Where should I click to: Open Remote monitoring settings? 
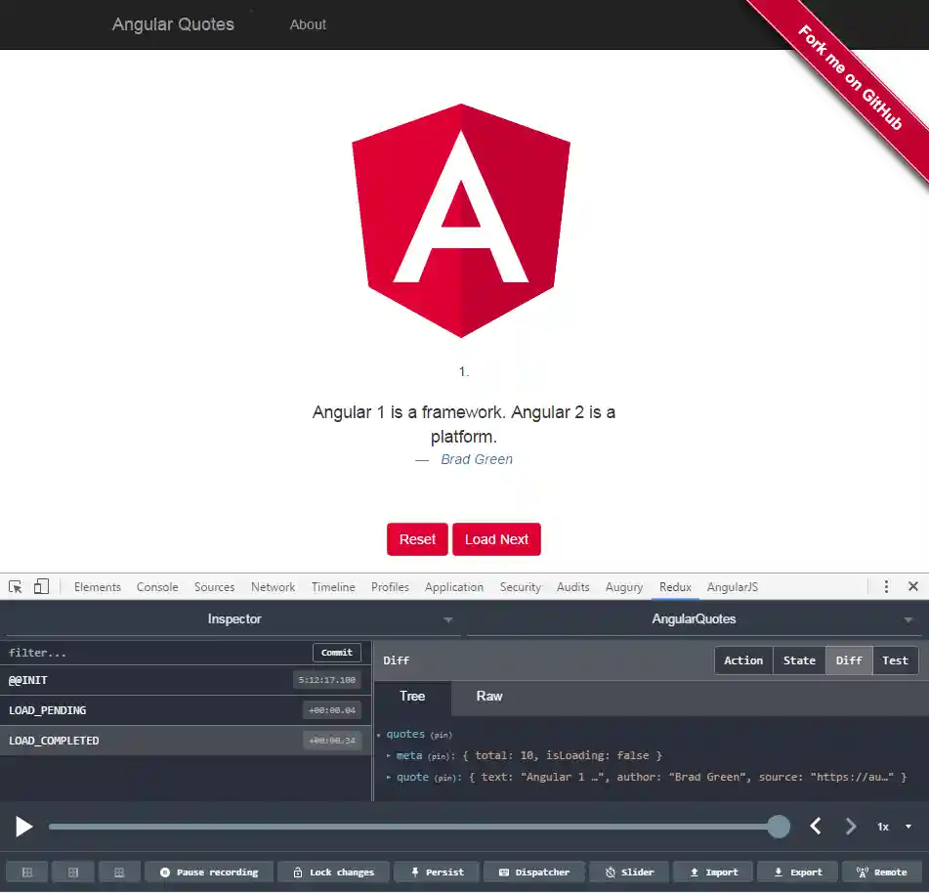[x=882, y=872]
